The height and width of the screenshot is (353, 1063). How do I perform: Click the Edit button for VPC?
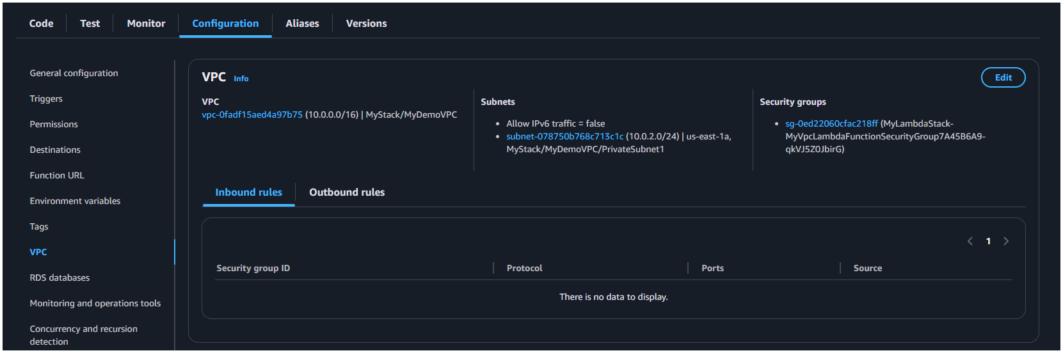coord(1003,77)
